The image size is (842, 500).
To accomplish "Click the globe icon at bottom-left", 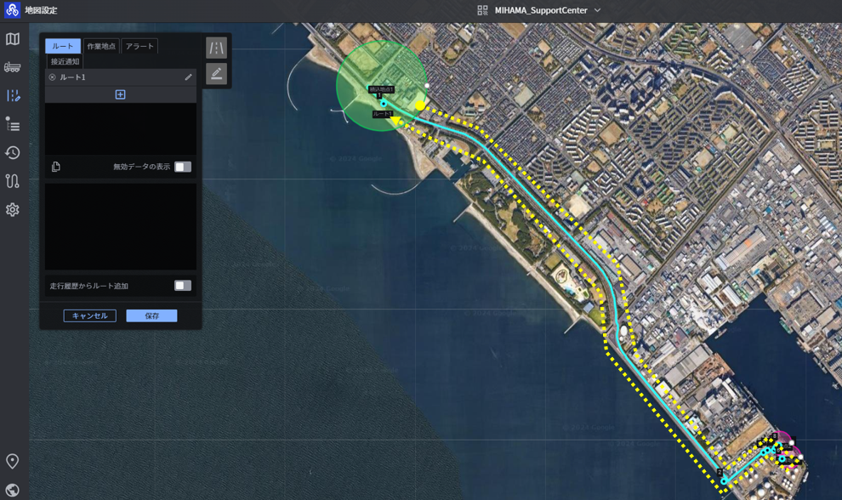I will click(13, 490).
